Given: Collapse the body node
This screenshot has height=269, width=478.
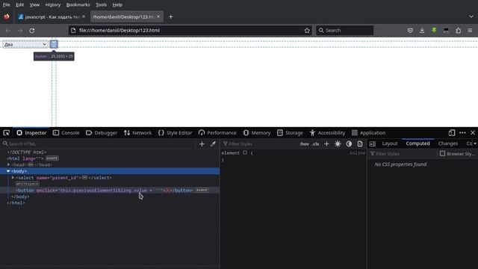Looking at the screenshot, I should click(8, 171).
